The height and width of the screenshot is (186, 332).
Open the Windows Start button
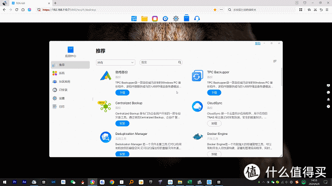click(x=5, y=182)
